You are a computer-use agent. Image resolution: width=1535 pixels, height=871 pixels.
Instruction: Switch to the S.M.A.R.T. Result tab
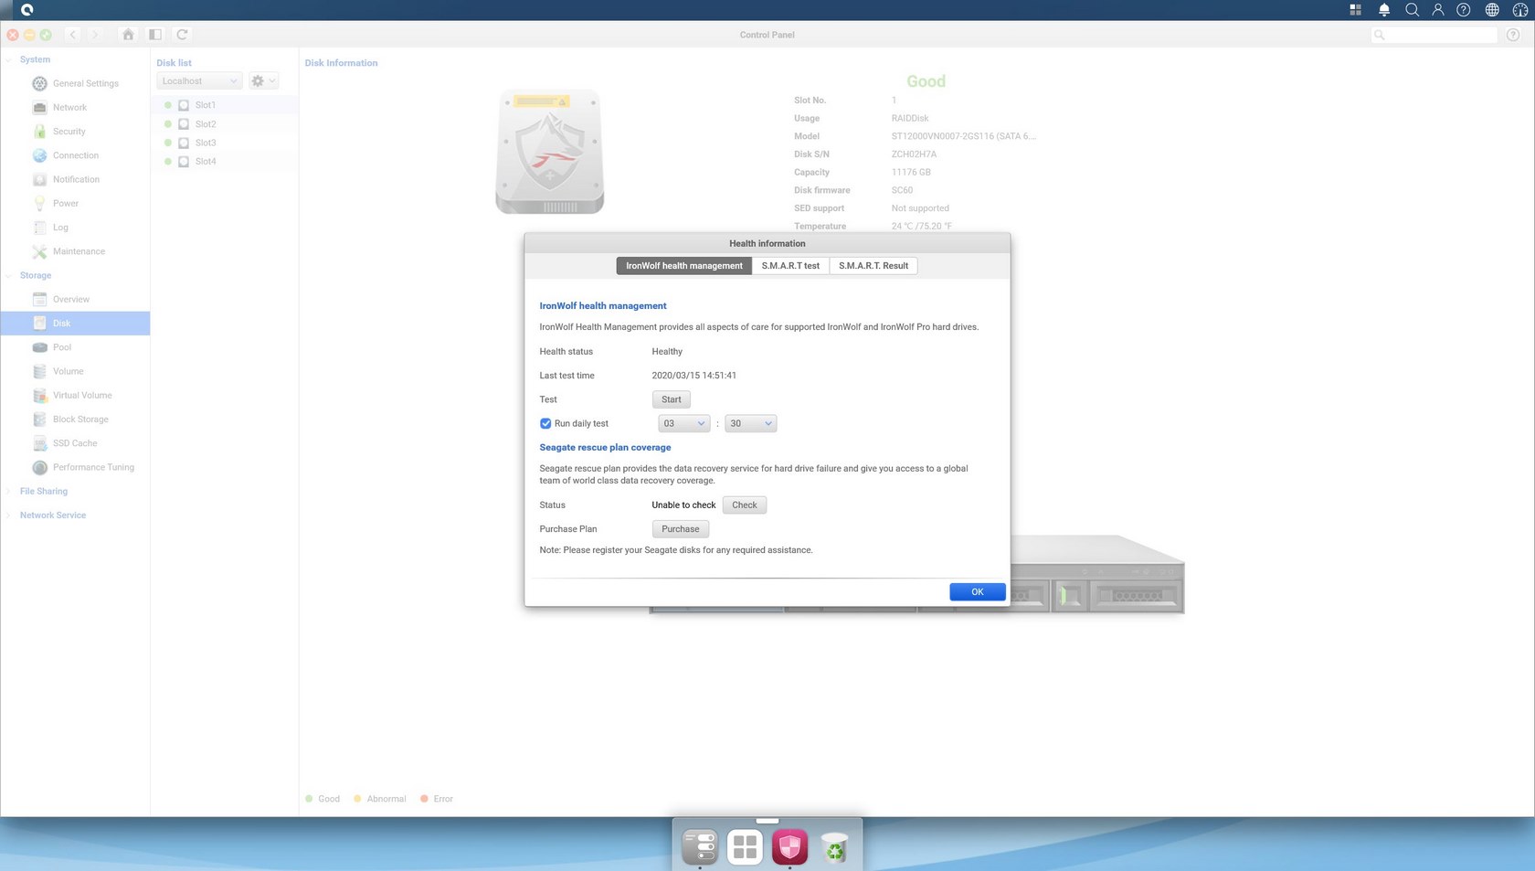coord(873,266)
